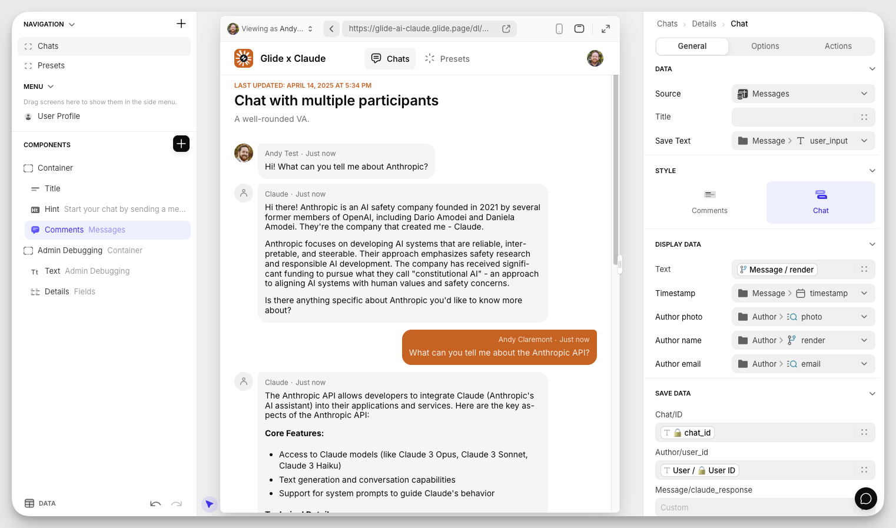Collapse the STYLE section

872,171
